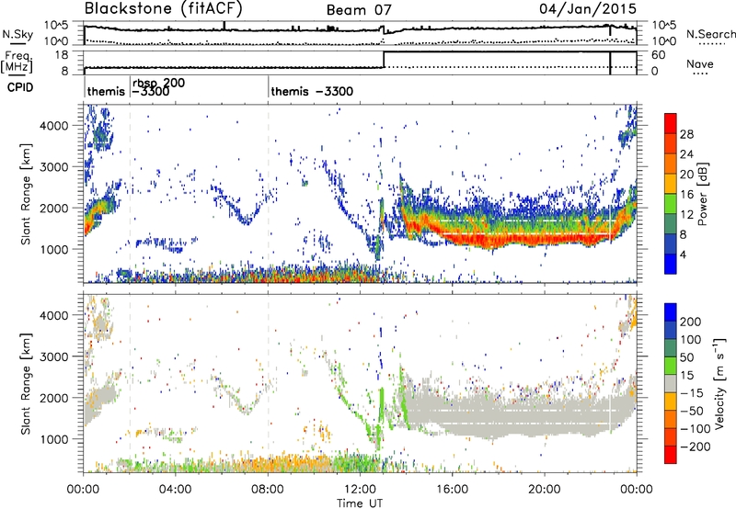Click the 60 tick on the Nave axis

(x=658, y=55)
